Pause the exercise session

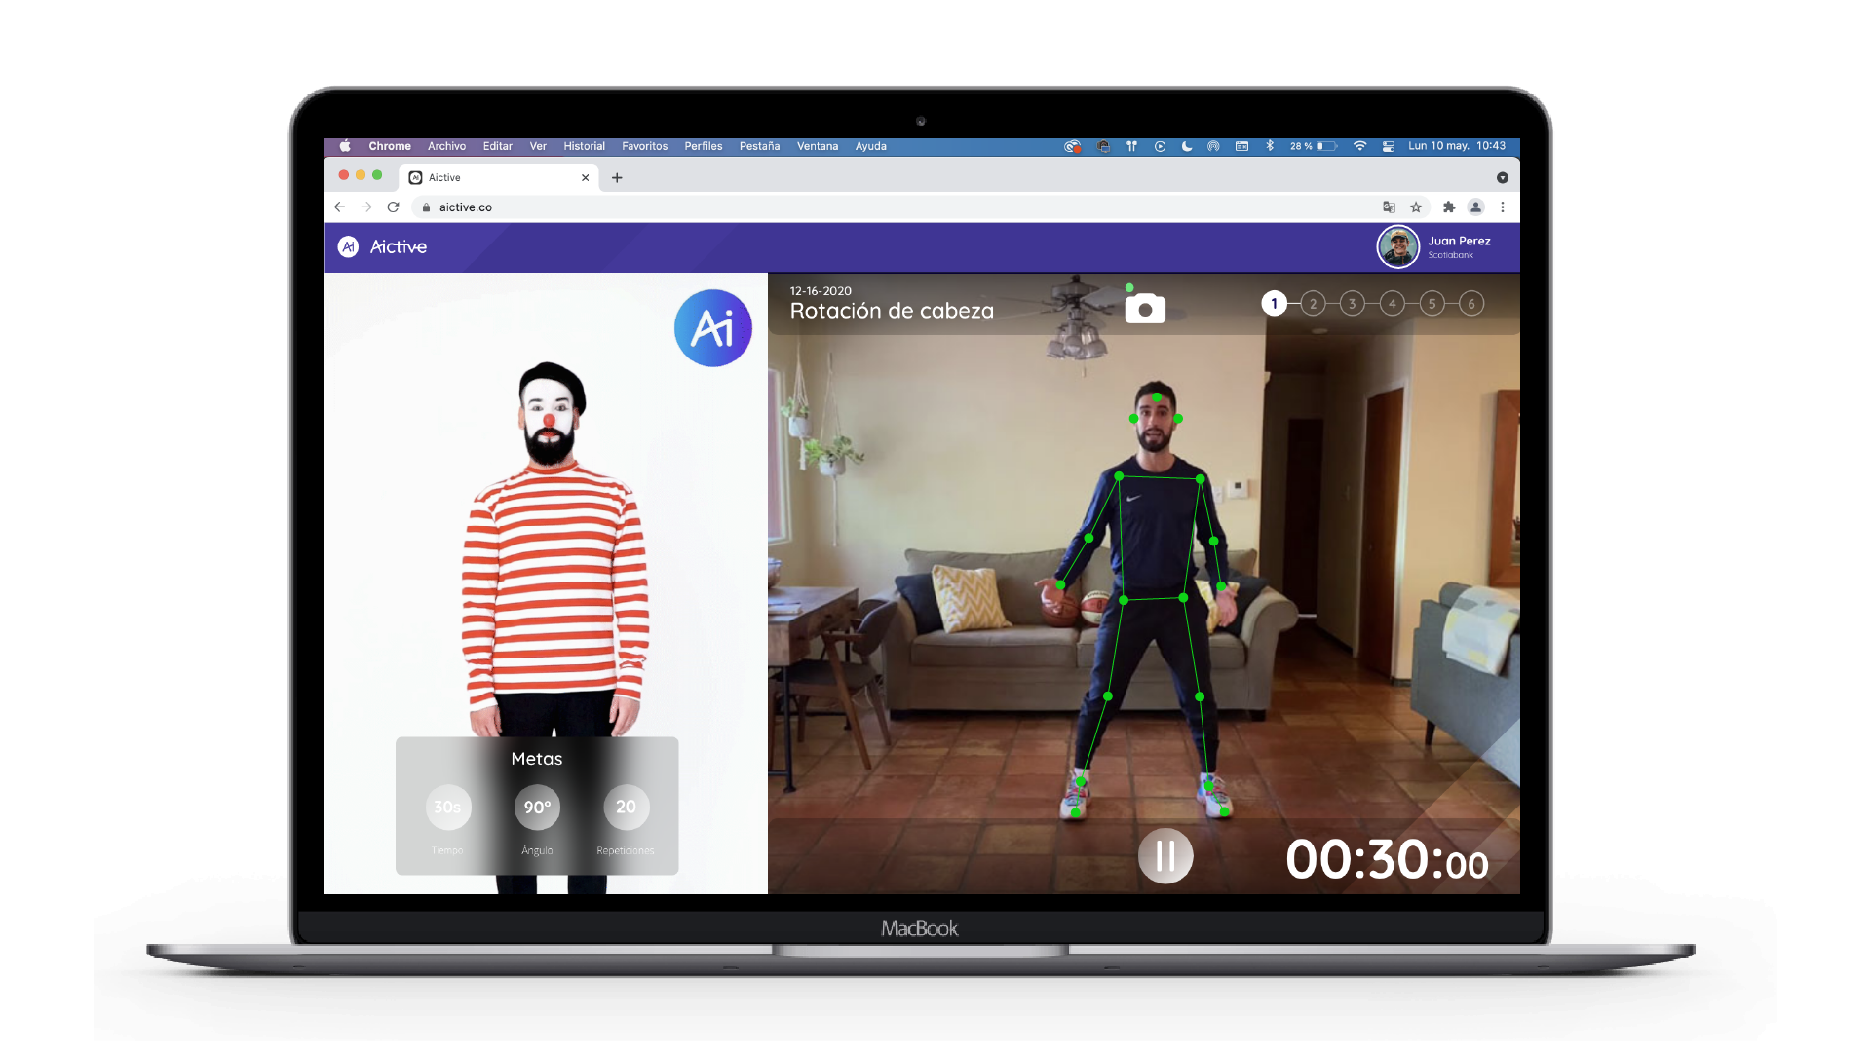[1165, 856]
